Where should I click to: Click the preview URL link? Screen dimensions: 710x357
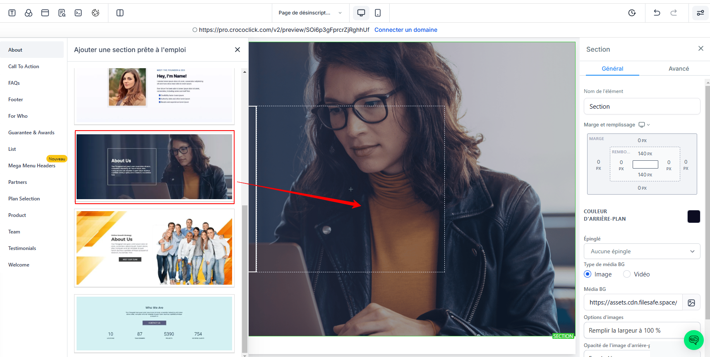point(284,30)
